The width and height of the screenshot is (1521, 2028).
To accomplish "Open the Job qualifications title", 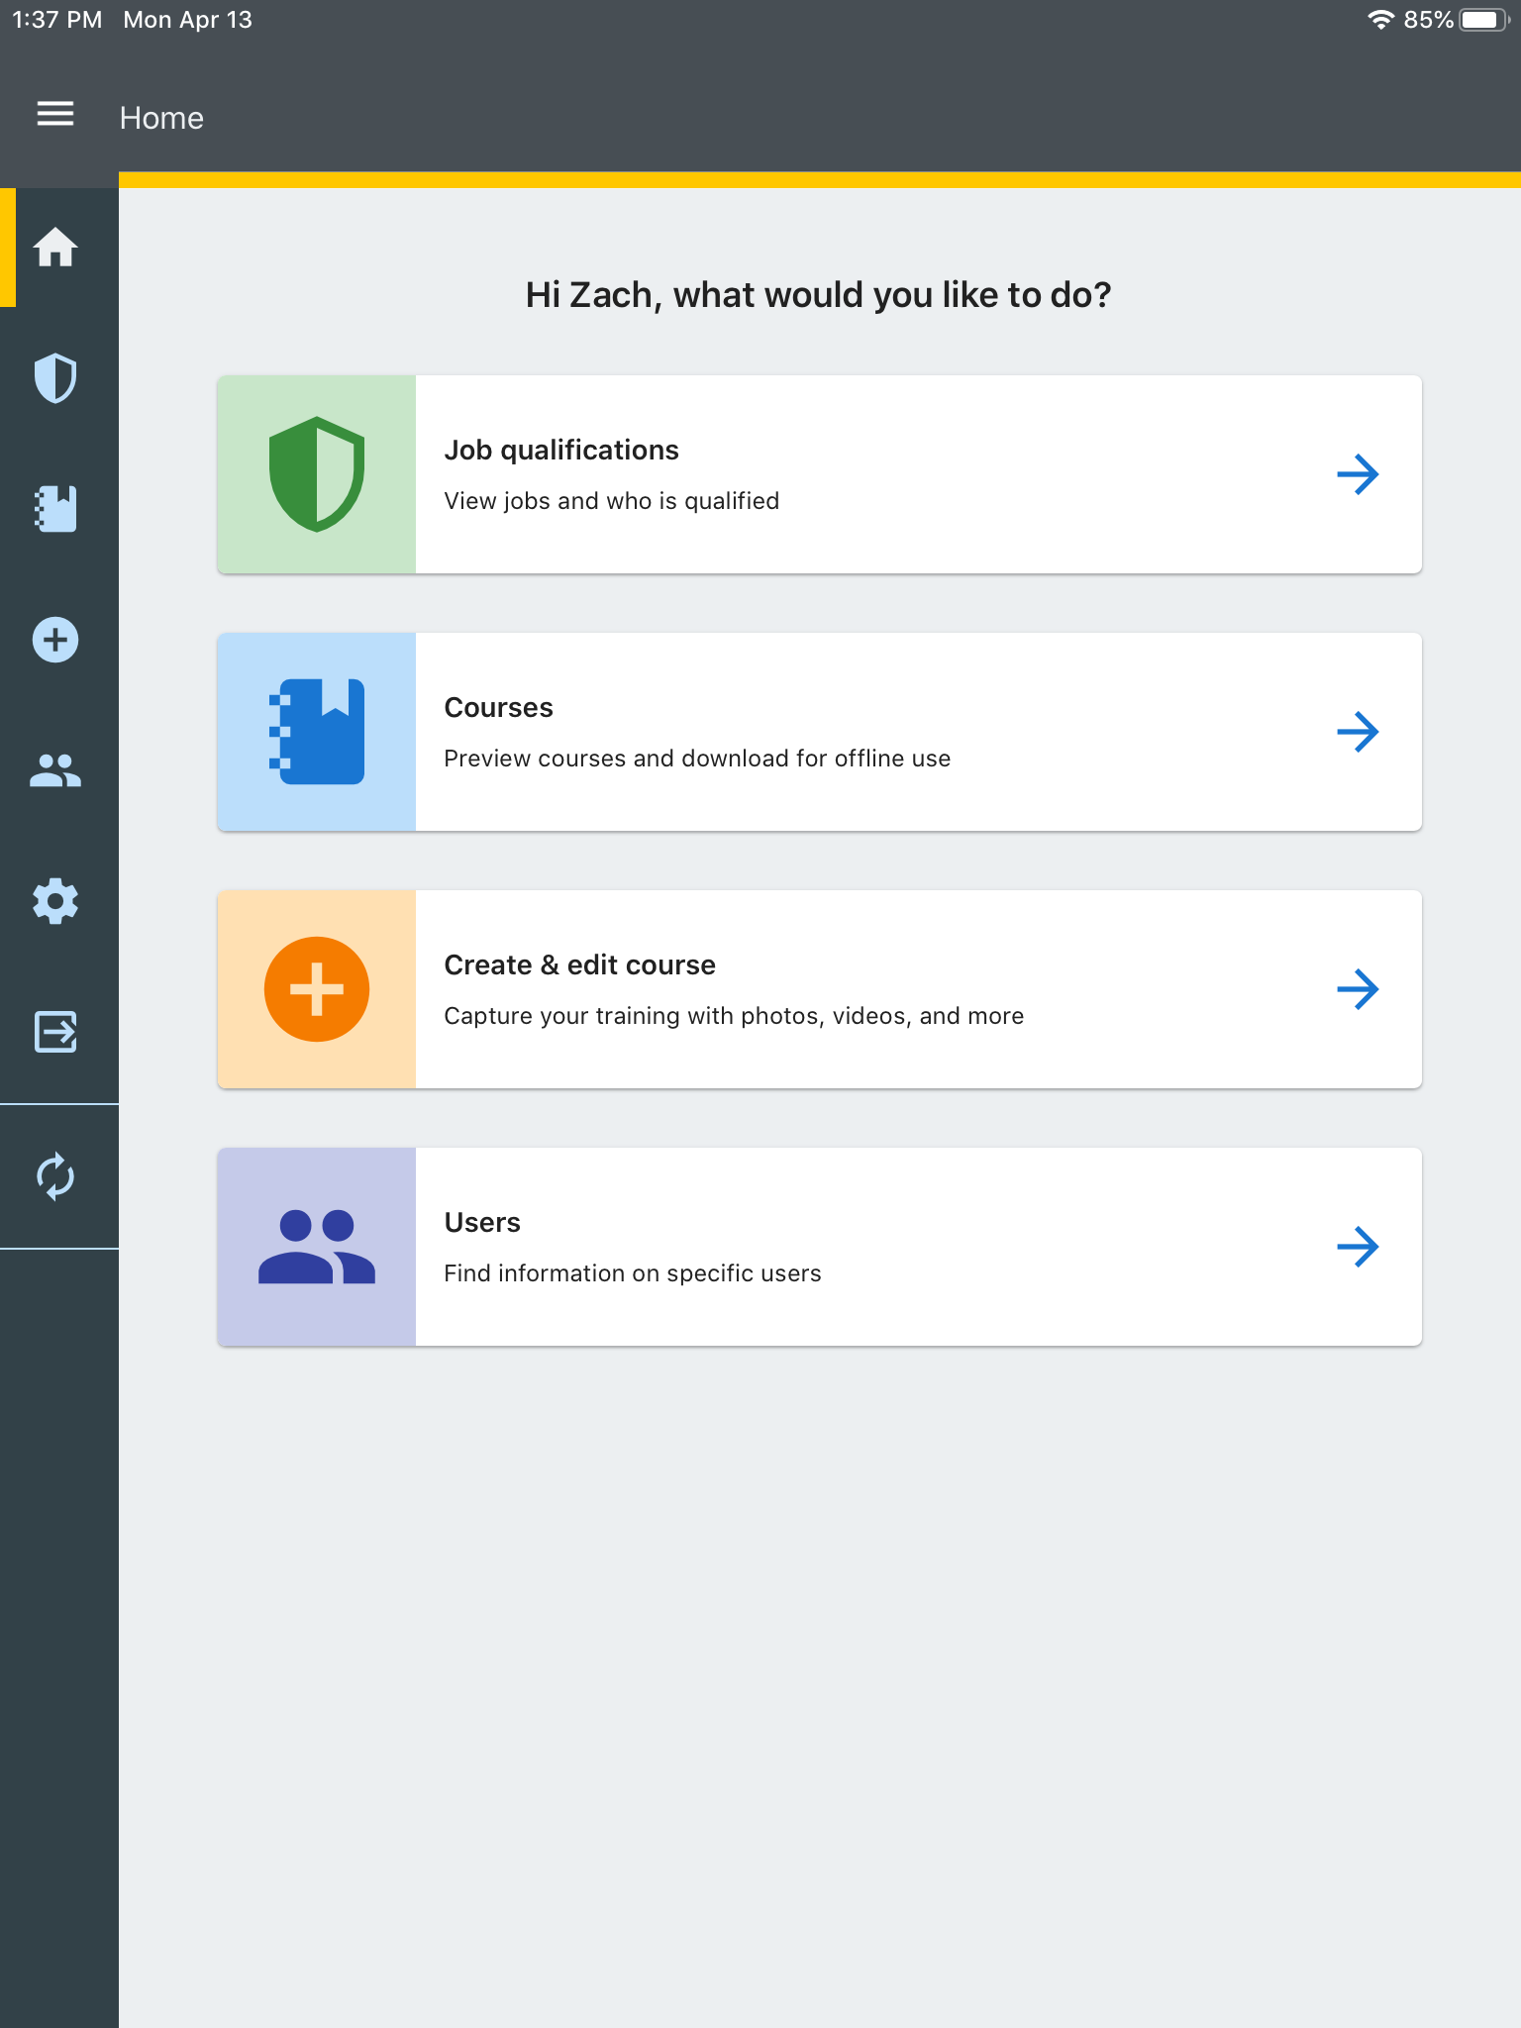I will (561, 451).
